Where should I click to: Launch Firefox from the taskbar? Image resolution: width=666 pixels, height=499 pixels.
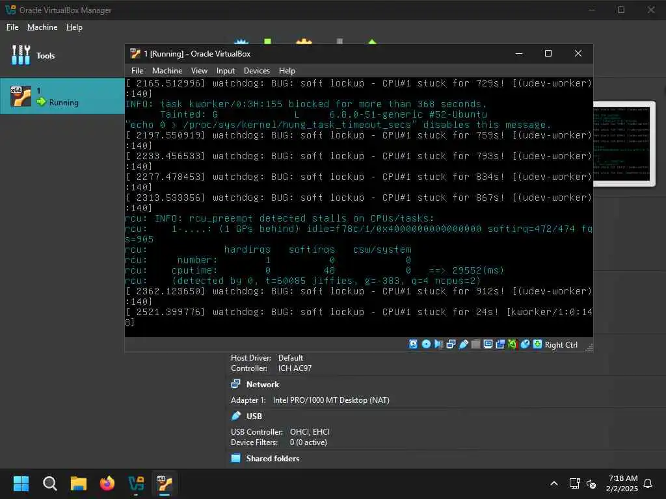pyautogui.click(x=107, y=483)
